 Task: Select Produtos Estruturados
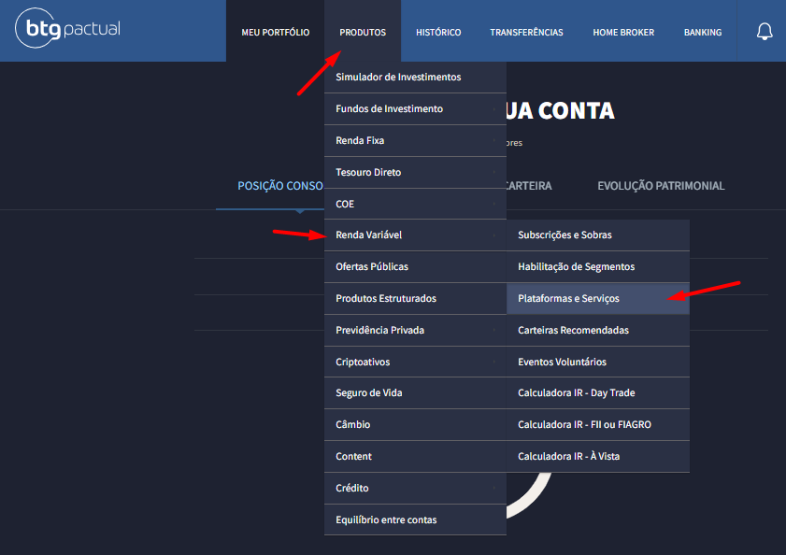tap(415, 298)
